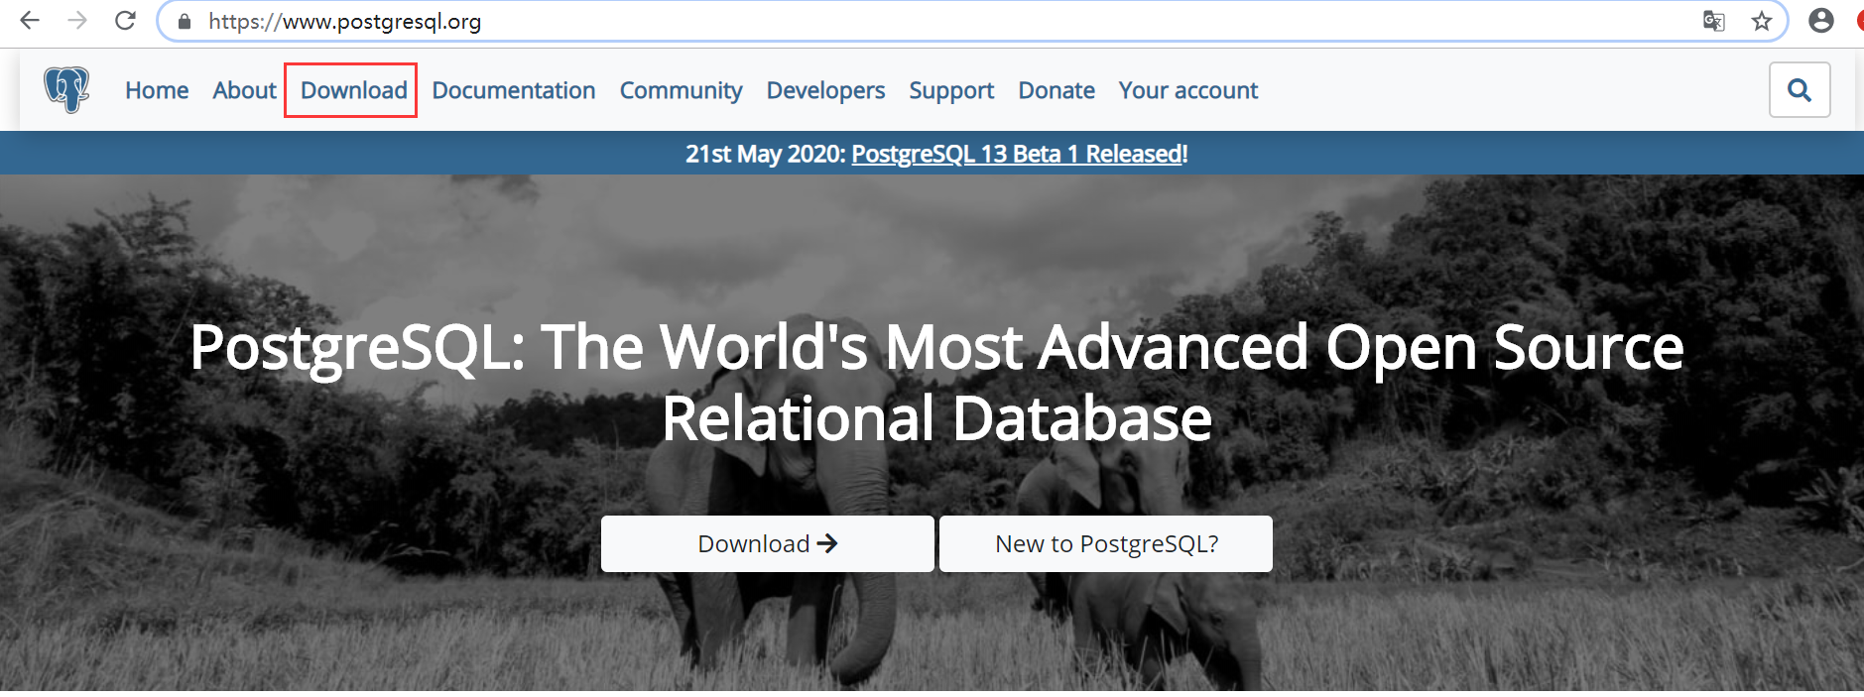Open site search with the magnifier button
Image resolution: width=1864 pixels, height=697 pixels.
(x=1800, y=90)
